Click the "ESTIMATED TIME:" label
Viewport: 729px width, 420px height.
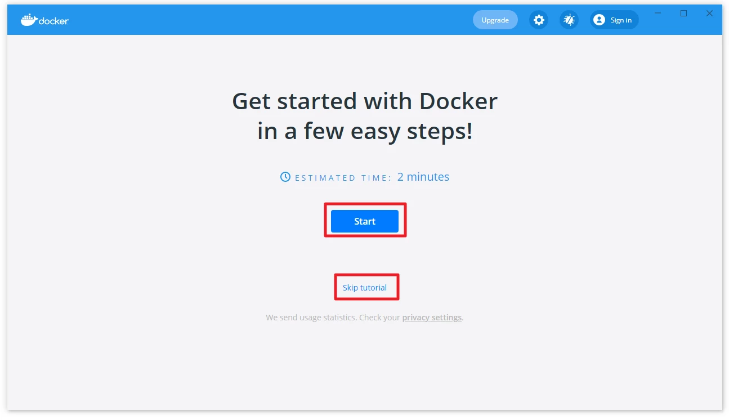[x=343, y=178]
